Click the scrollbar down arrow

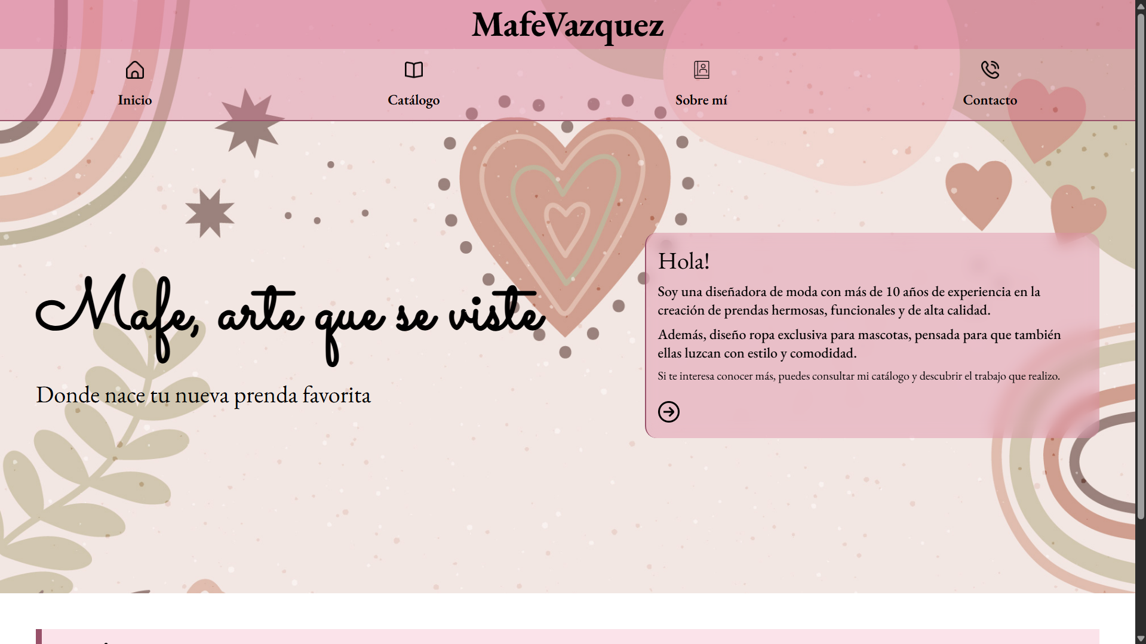1139,637
